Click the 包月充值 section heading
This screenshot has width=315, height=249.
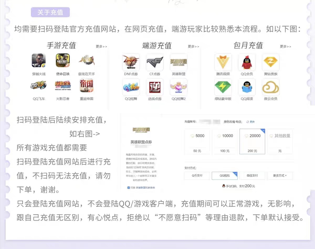(x=248, y=45)
